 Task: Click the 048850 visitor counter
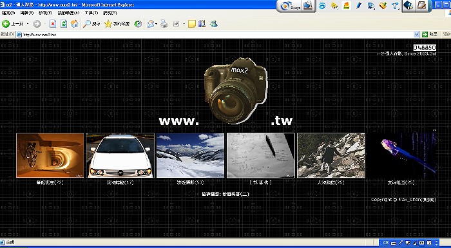coord(425,48)
